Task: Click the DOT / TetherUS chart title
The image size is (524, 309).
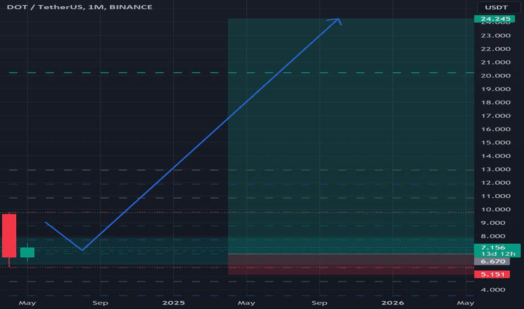Action: (79, 7)
